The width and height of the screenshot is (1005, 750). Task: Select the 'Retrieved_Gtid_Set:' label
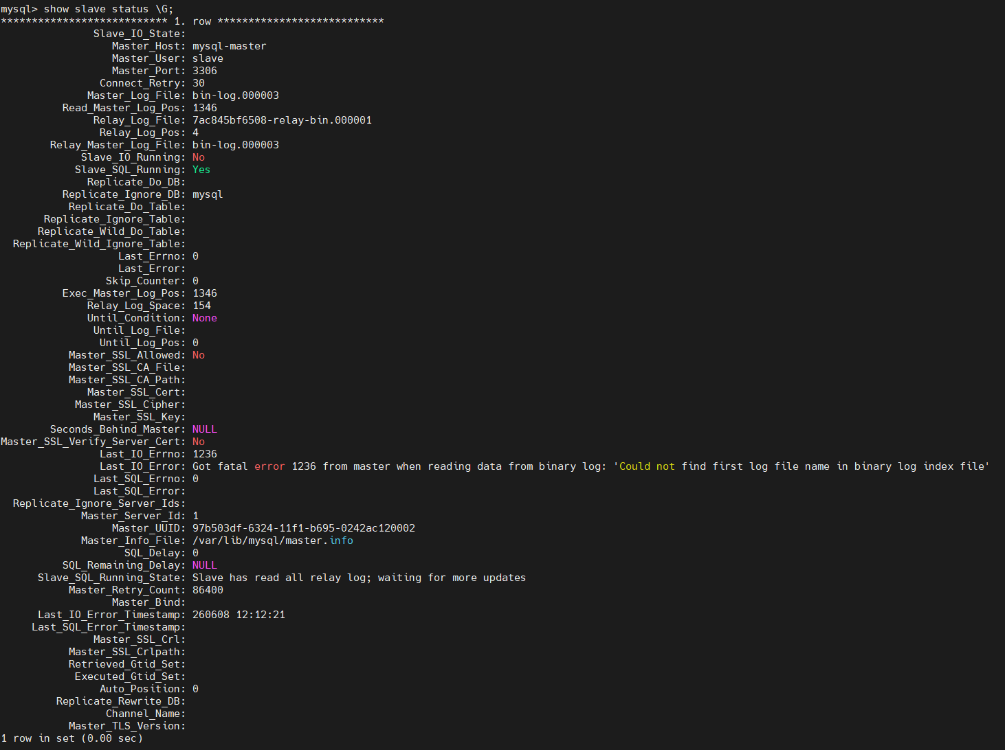coord(127,664)
